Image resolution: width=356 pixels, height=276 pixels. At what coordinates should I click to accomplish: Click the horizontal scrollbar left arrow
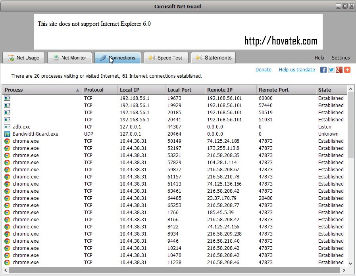(x=6, y=270)
